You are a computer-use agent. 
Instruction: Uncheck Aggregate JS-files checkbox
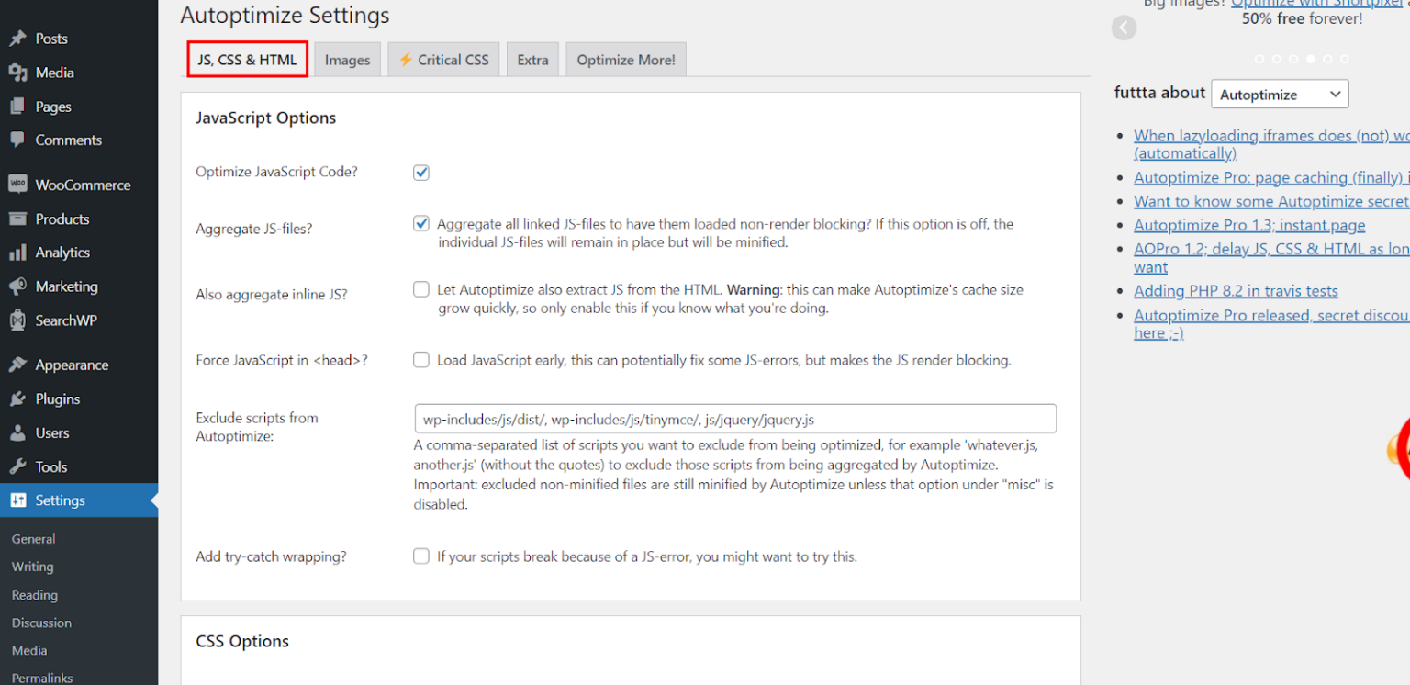pyautogui.click(x=421, y=223)
